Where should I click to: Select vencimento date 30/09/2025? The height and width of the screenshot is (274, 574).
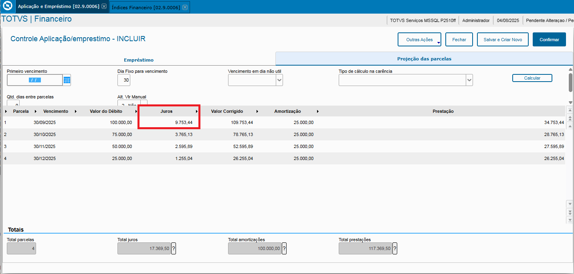(x=44, y=122)
